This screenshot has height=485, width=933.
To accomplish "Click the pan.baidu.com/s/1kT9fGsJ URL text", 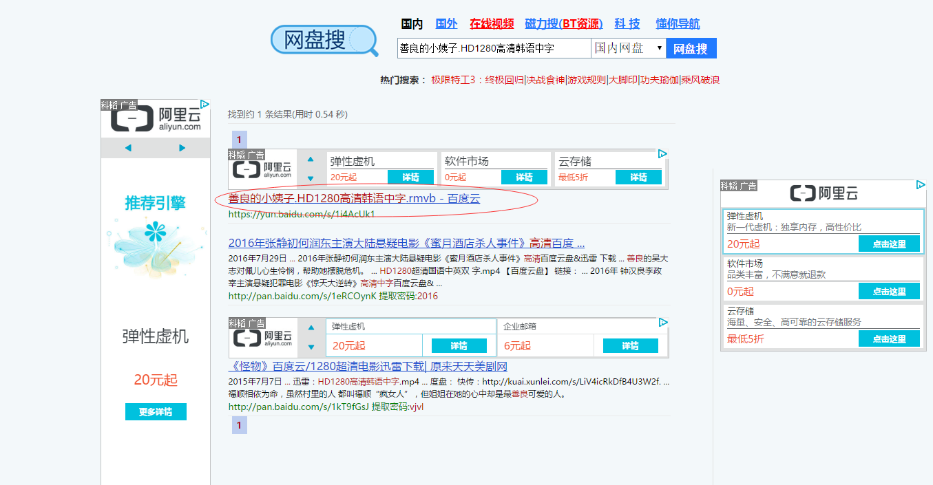I will coord(298,407).
